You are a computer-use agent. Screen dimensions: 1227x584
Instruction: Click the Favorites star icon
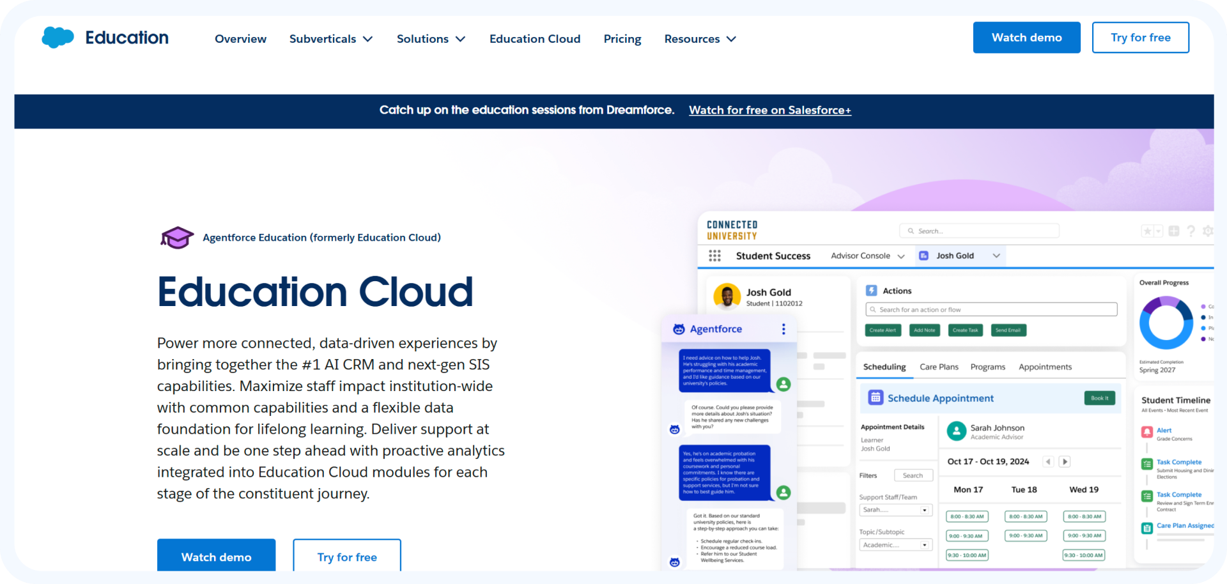[1148, 231]
